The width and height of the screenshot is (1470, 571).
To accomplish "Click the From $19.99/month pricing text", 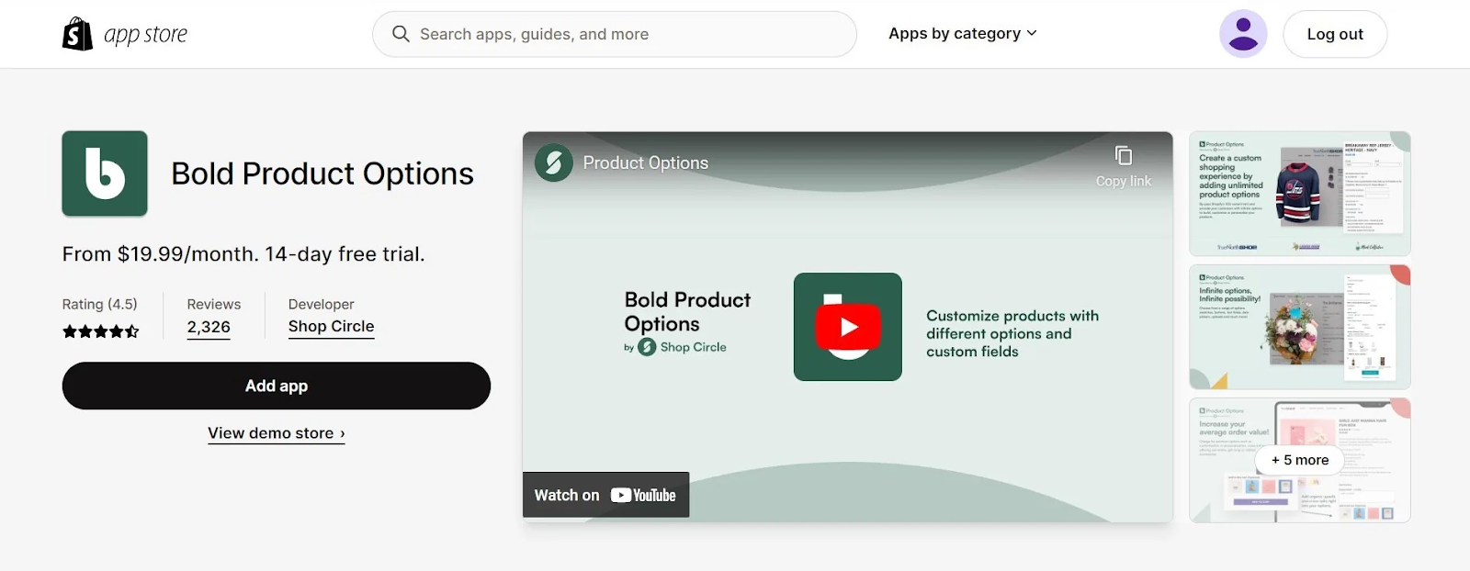I will point(243,254).
